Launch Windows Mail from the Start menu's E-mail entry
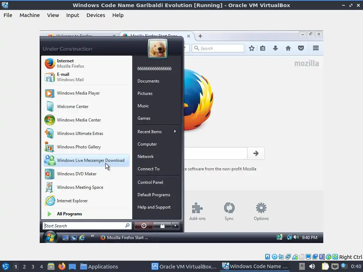The height and width of the screenshot is (272, 363). [86, 77]
